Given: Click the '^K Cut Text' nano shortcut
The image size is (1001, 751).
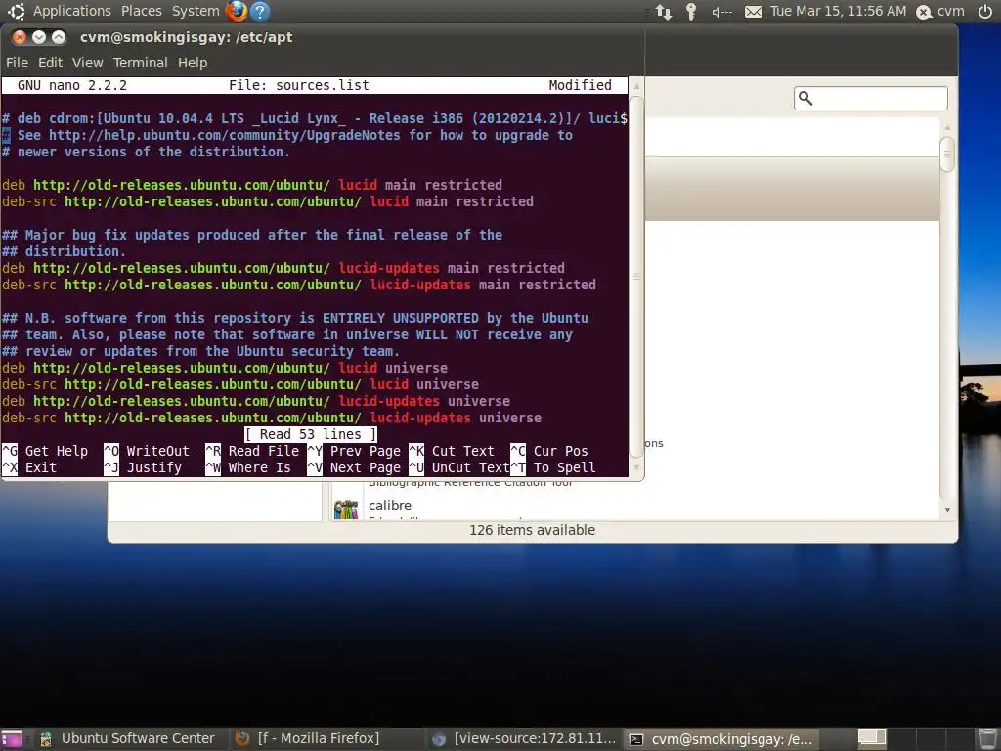Looking at the screenshot, I should pos(452,451).
